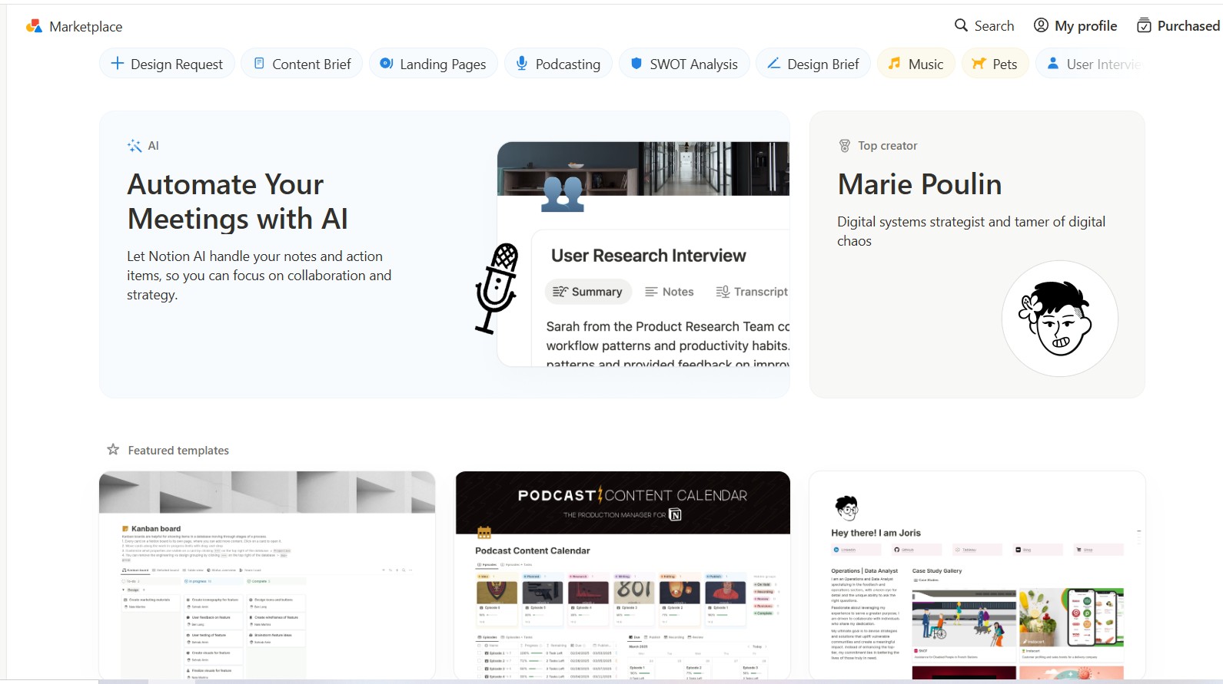Open Marie Poulin creator profile
1223x684 pixels.
[919, 184]
